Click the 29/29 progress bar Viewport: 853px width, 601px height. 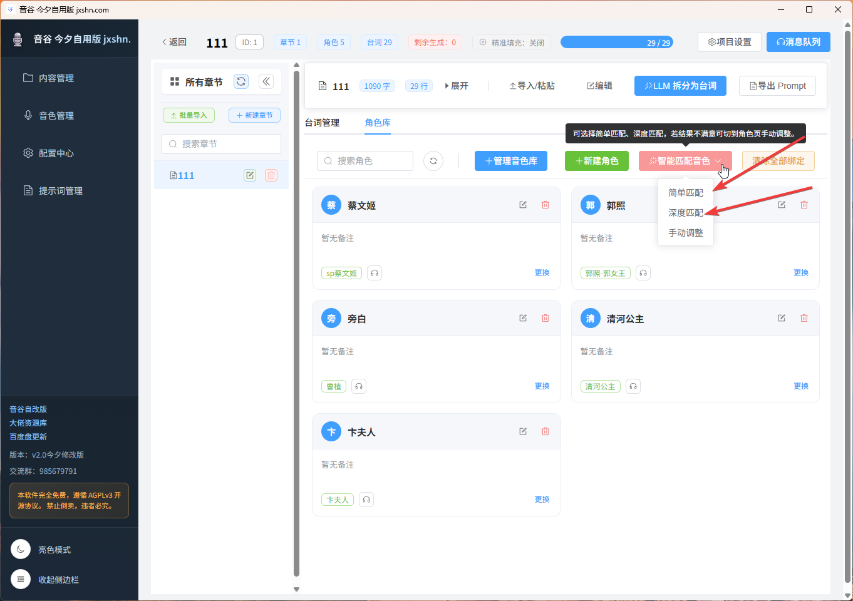[616, 43]
